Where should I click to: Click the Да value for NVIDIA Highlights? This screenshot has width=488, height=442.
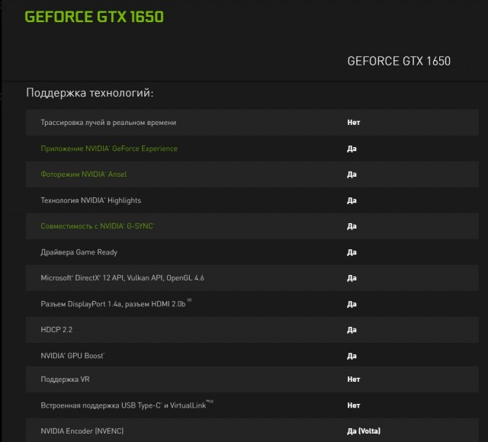352,200
